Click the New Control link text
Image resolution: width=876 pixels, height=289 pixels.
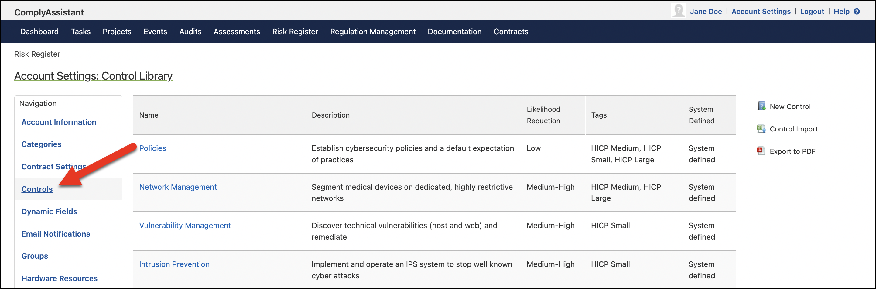(790, 107)
